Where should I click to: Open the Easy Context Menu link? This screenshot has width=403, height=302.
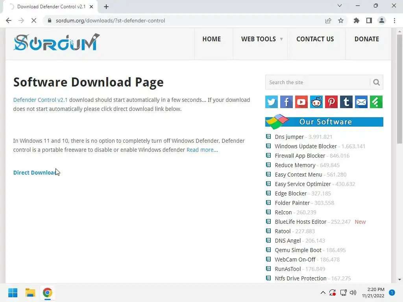pos(298,175)
